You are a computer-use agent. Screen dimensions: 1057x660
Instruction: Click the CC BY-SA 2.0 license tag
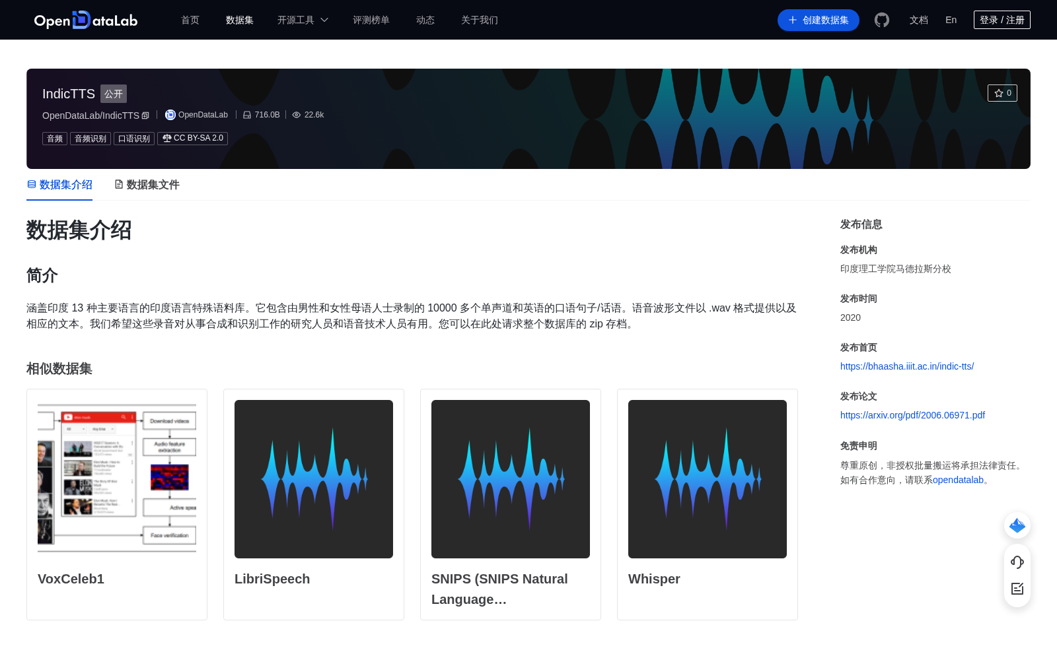click(193, 139)
